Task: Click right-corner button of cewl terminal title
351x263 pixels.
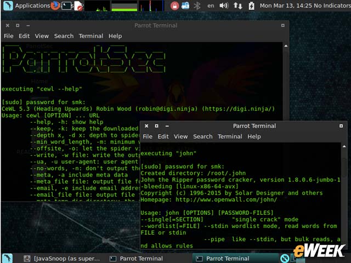Action: (x=283, y=26)
